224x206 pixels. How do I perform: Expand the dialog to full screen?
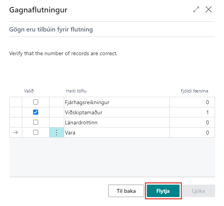pos(196,9)
